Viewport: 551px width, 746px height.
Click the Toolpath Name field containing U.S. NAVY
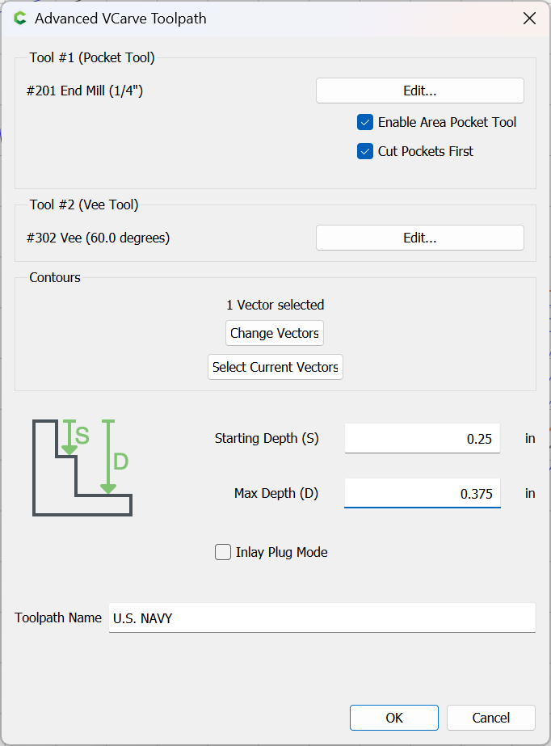[x=322, y=618]
